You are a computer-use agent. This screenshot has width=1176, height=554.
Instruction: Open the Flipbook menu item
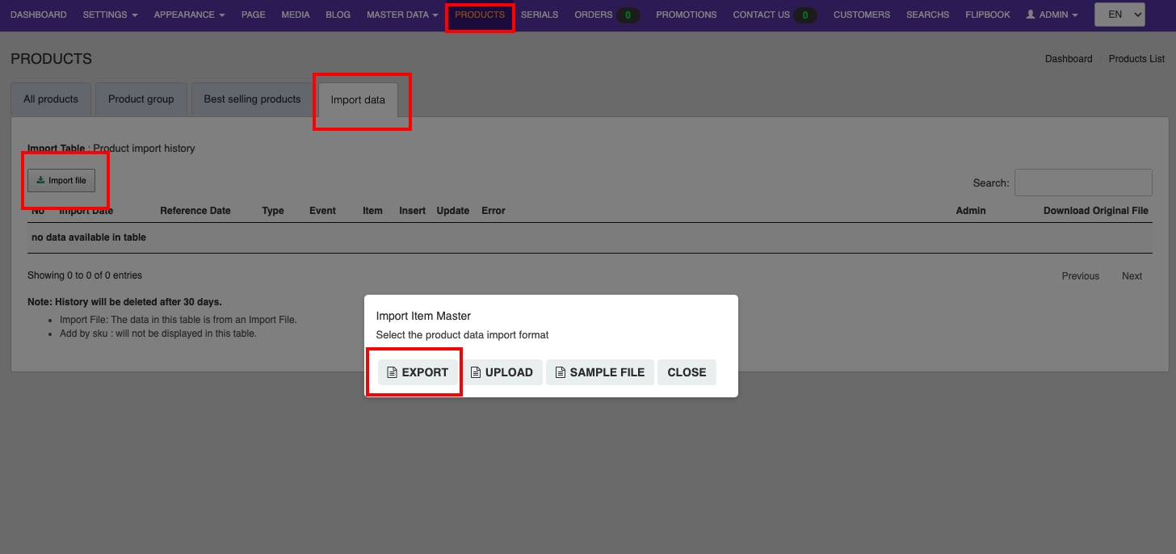987,15
